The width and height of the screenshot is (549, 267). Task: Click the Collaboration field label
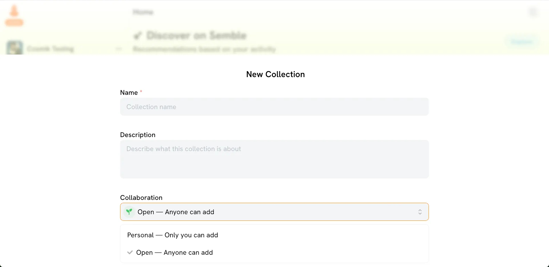pos(141,198)
